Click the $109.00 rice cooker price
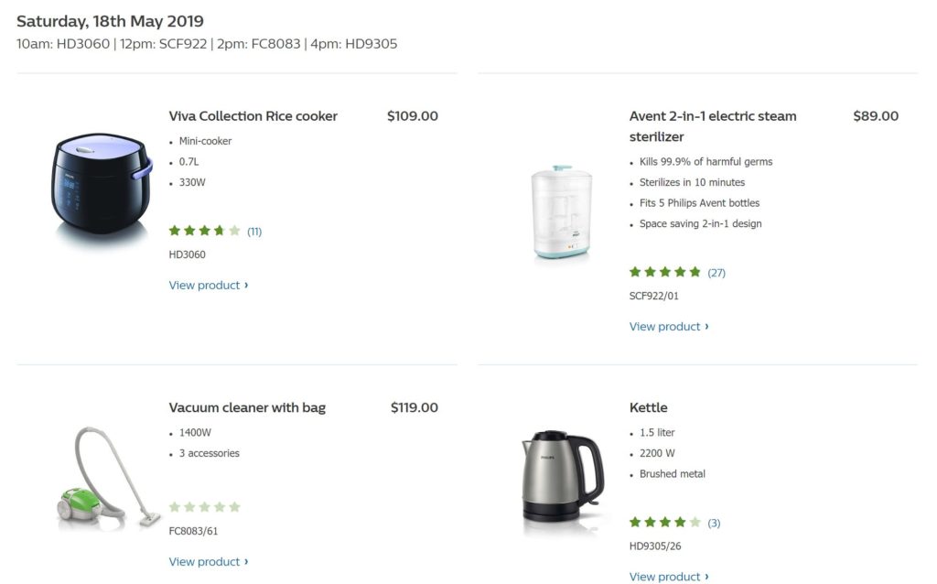The height and width of the screenshot is (584, 937). 412,116
